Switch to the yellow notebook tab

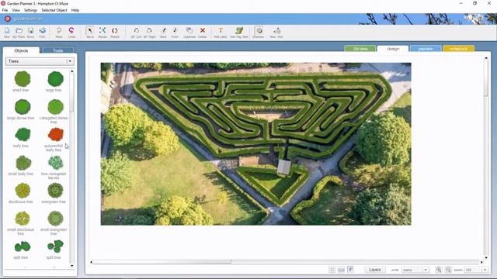pos(459,49)
